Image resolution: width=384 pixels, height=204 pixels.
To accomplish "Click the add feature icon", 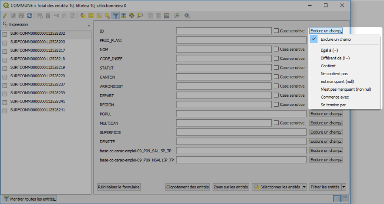I will (40, 16).
